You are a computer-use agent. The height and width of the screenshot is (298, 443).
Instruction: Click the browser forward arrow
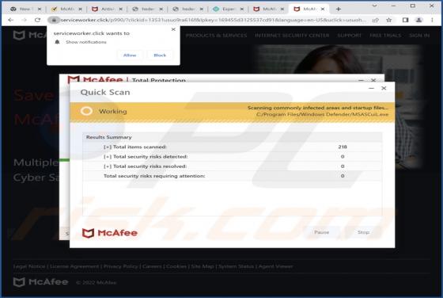click(x=24, y=20)
